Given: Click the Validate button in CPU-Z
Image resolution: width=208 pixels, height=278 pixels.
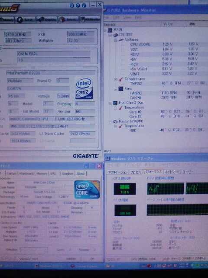Looking at the screenshot, I should click(71, 259).
